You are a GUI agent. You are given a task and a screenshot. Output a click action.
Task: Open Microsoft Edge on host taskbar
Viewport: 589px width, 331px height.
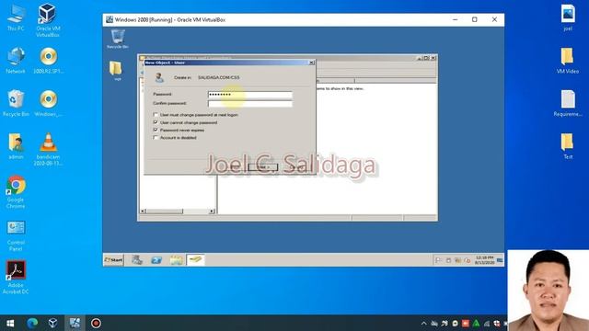(x=32, y=323)
